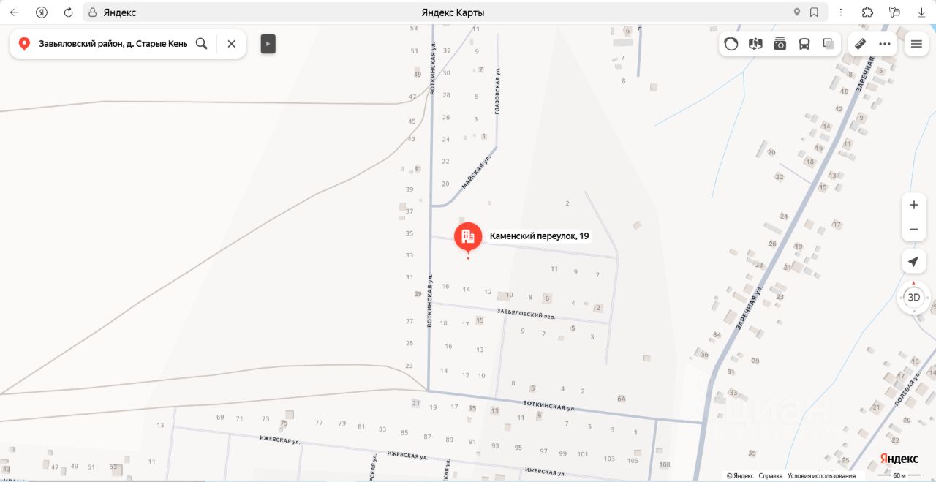Zoom in the map with plus
936x482 pixels.
tap(913, 205)
